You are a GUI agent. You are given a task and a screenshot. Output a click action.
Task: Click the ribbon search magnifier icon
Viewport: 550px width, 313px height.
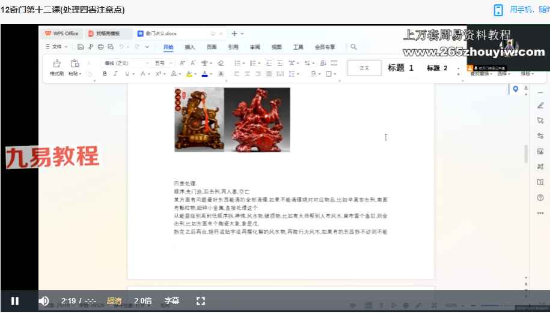(x=353, y=47)
